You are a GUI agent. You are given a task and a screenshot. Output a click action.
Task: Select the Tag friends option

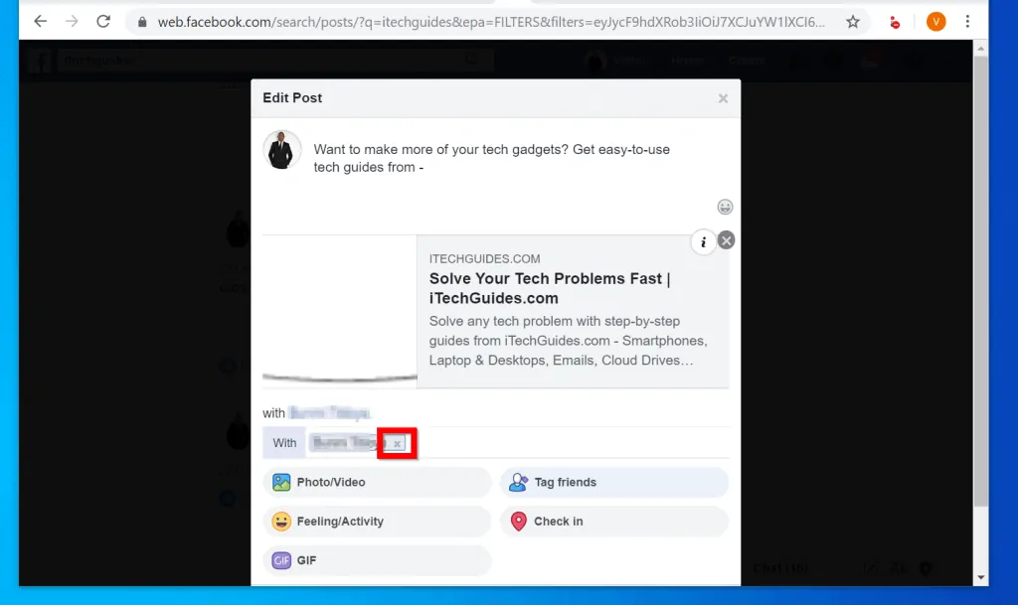pyautogui.click(x=613, y=483)
